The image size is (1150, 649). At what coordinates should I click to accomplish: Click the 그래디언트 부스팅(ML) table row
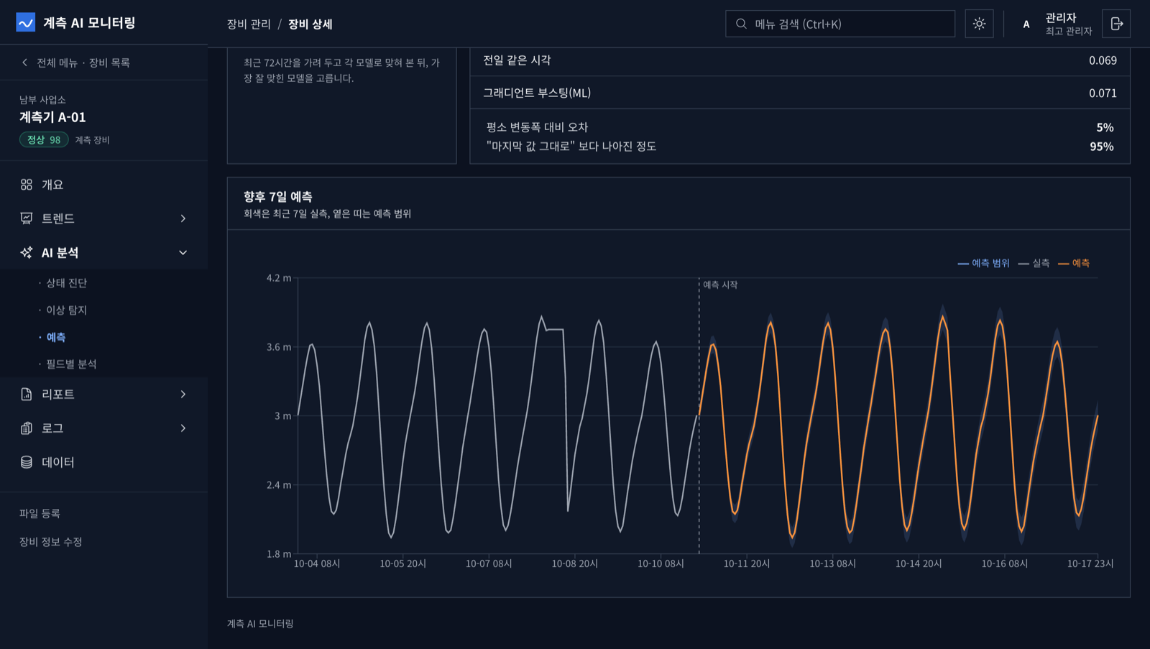800,93
